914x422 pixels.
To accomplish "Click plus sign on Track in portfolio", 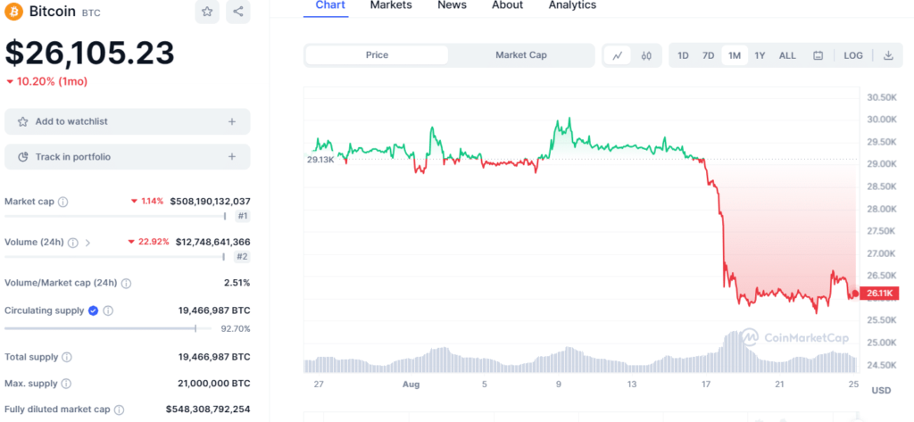I will [232, 157].
